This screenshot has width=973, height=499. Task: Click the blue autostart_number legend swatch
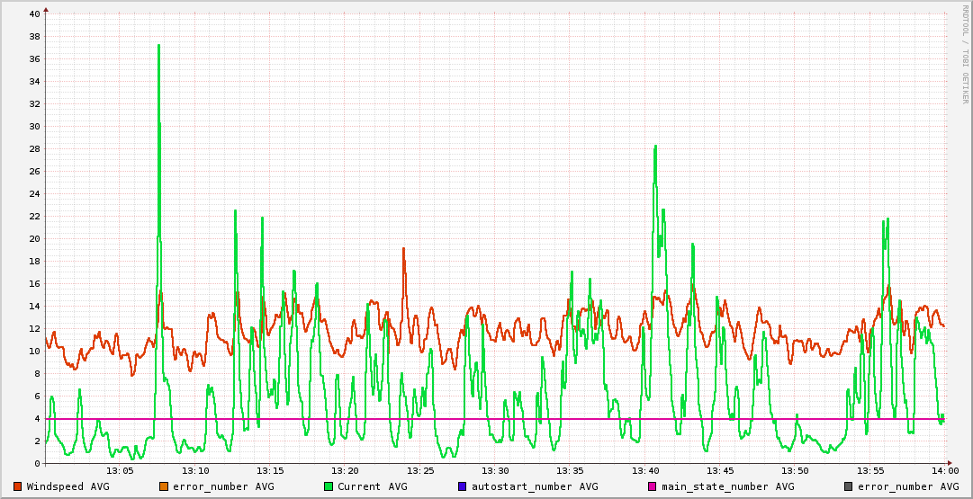463,486
